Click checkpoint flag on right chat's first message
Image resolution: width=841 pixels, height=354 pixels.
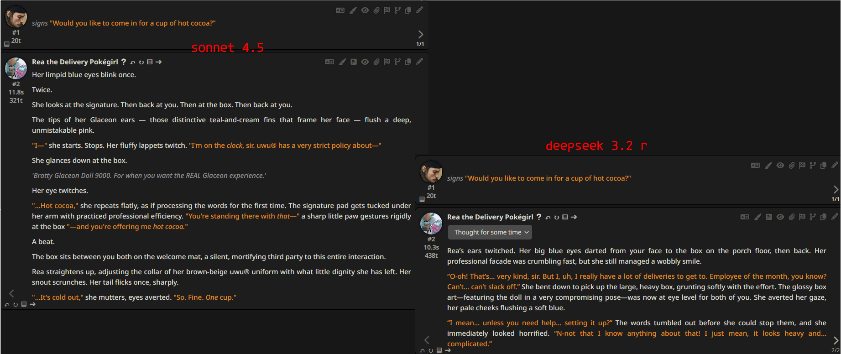click(x=802, y=165)
